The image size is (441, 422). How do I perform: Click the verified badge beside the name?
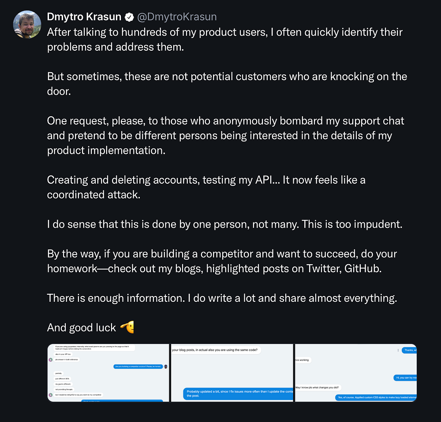point(129,17)
